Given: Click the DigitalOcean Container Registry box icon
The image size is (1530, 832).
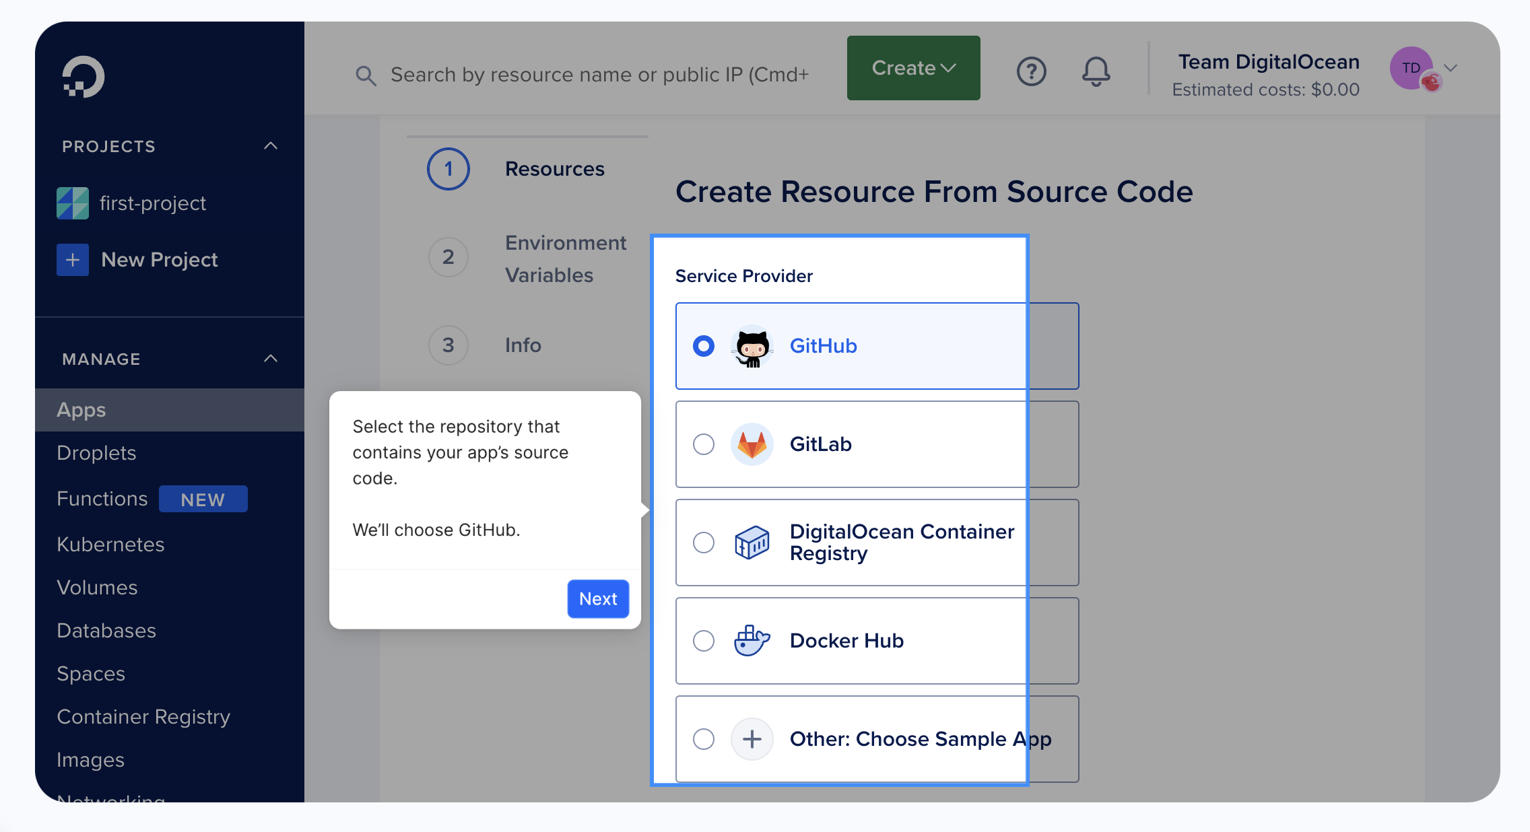Looking at the screenshot, I should tap(752, 543).
